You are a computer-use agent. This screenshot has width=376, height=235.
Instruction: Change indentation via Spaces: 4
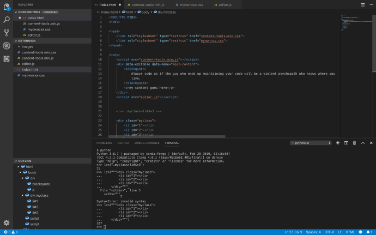313,232
